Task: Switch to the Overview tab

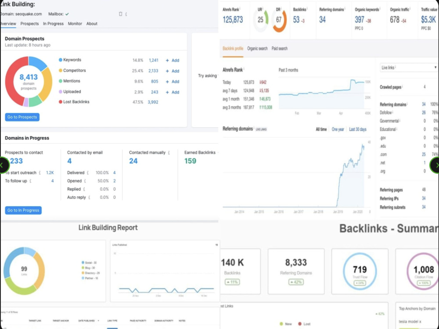Action: point(8,24)
